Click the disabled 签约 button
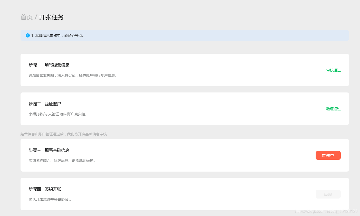 pyautogui.click(x=328, y=194)
